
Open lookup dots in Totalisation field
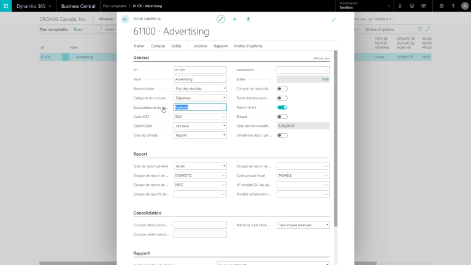(326, 70)
